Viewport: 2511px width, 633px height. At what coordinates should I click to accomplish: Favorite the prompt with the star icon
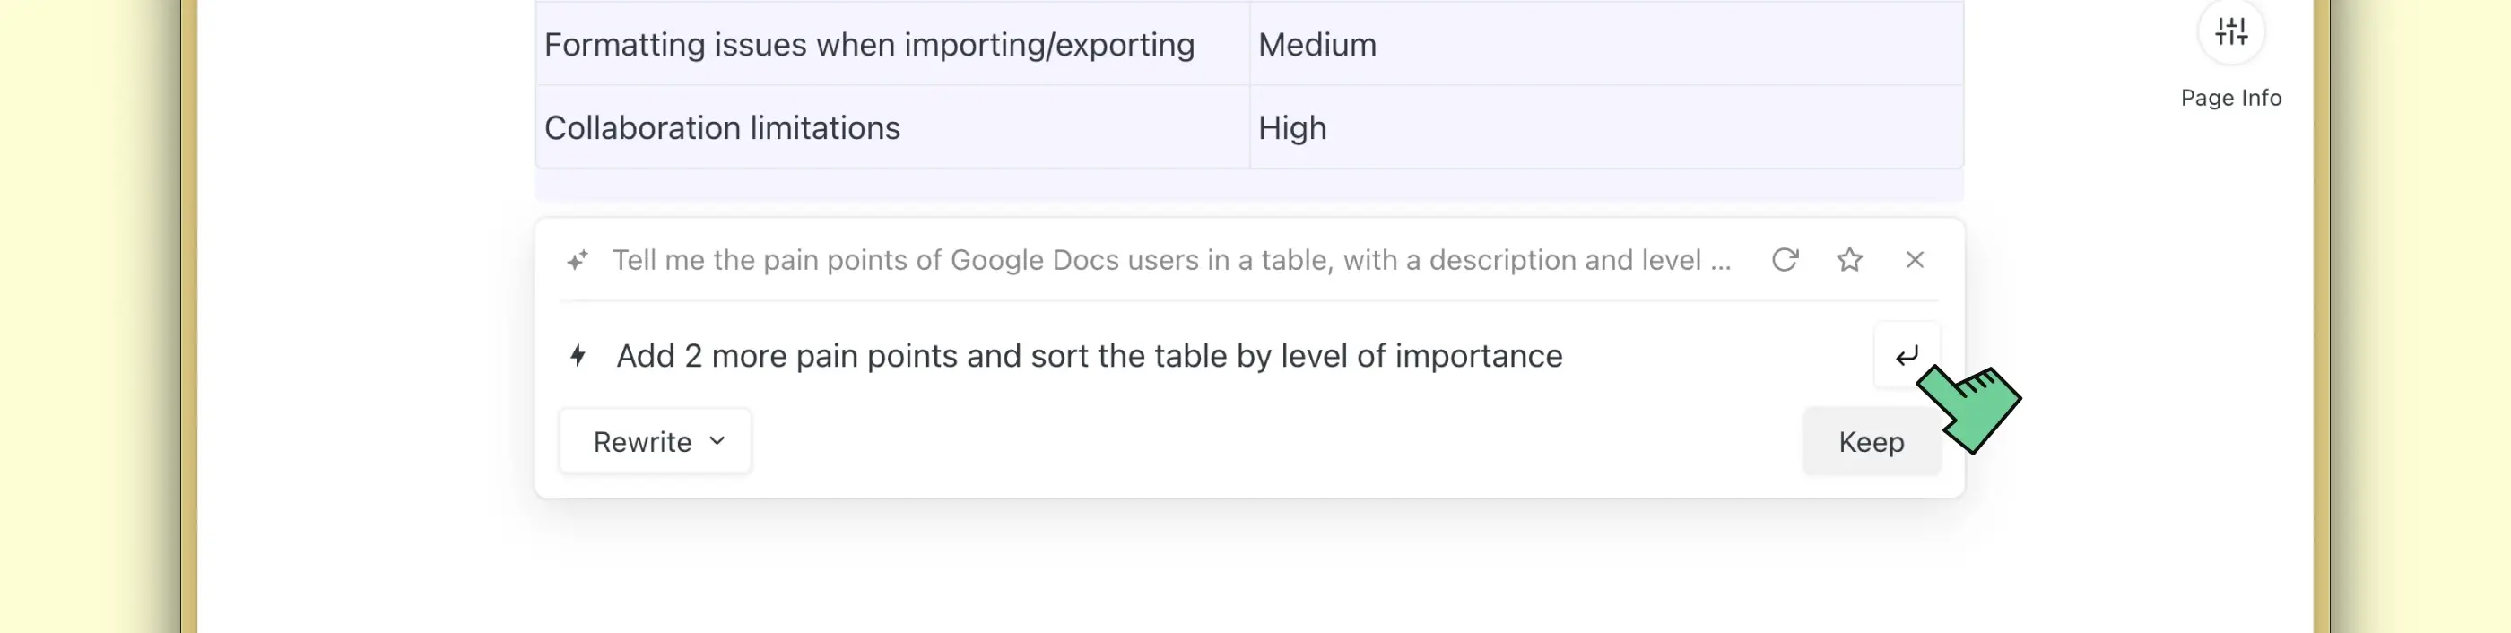click(x=1849, y=260)
